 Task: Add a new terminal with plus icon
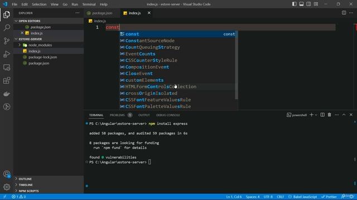pyautogui.click(x=311, y=115)
